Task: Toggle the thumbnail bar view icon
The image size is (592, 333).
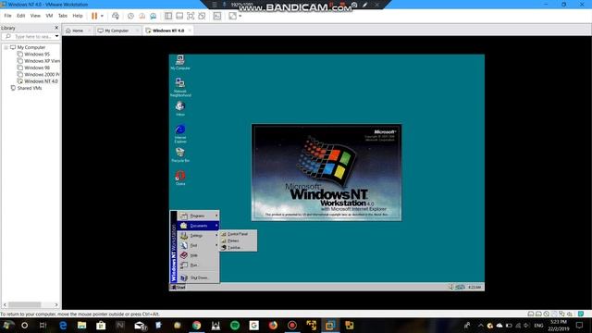Action: point(179,16)
